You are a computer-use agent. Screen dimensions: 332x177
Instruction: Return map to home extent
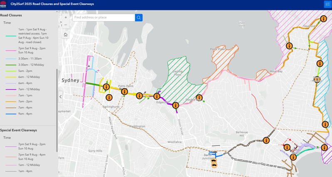coord(66,34)
